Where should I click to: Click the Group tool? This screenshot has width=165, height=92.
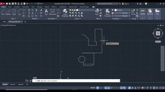(133, 12)
